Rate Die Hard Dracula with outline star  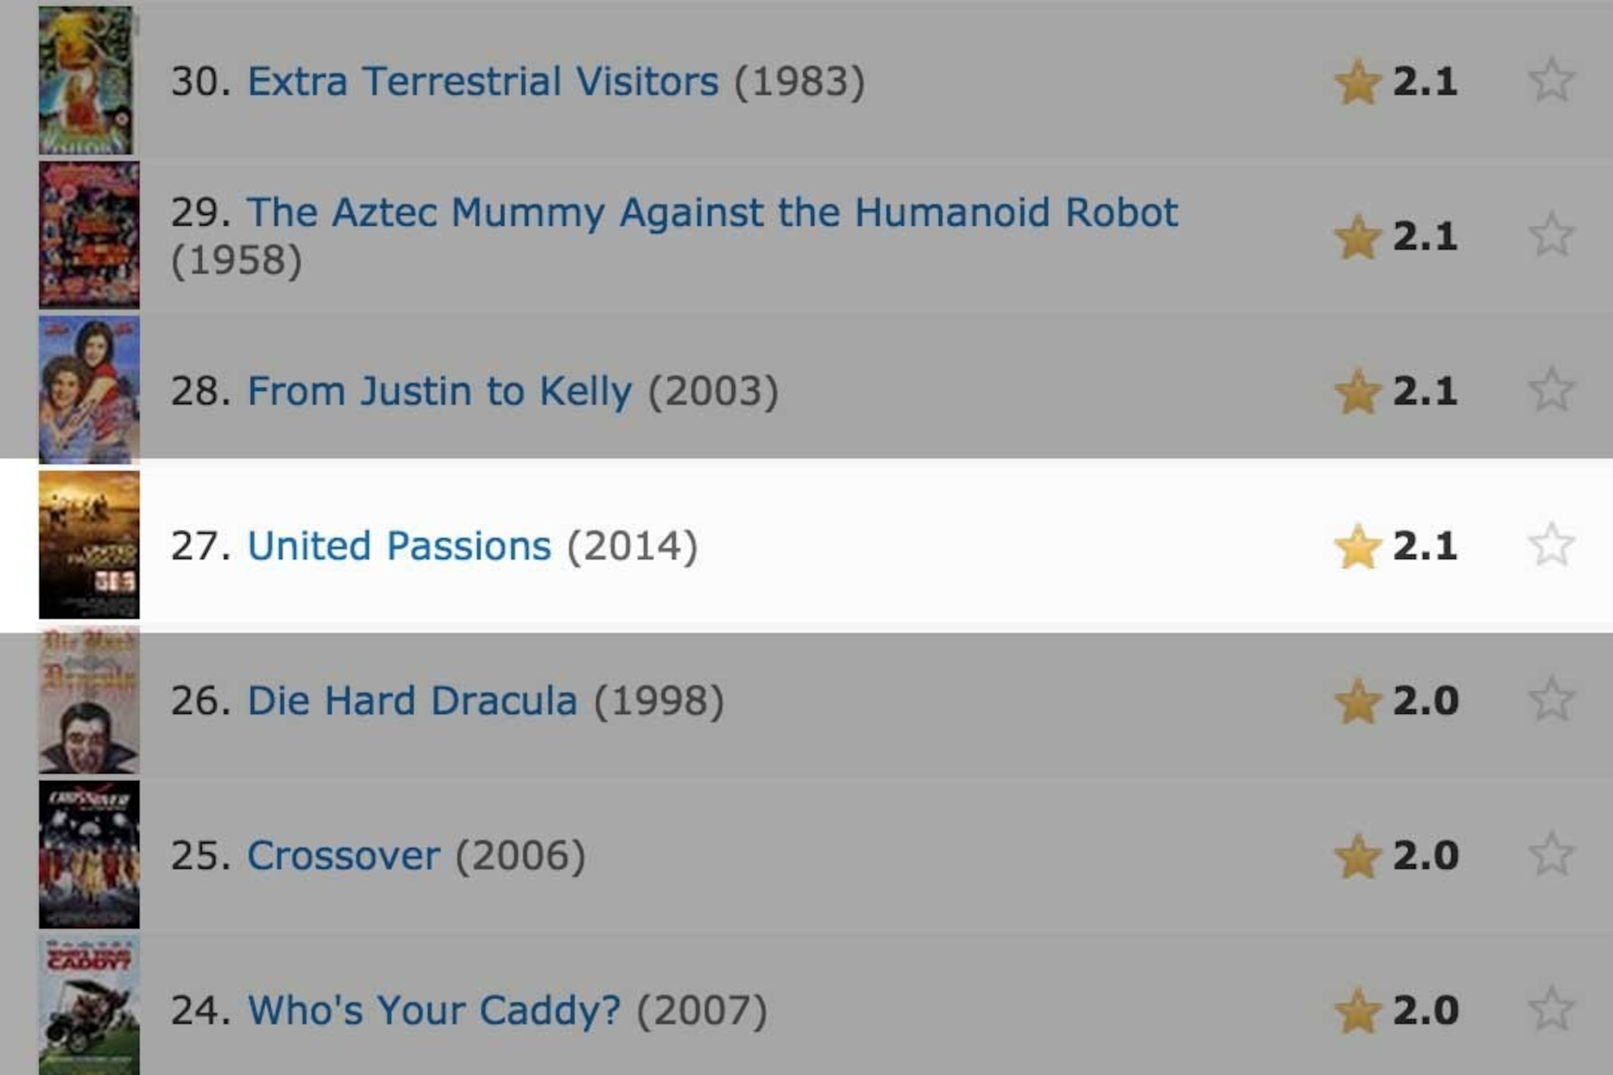click(1551, 700)
